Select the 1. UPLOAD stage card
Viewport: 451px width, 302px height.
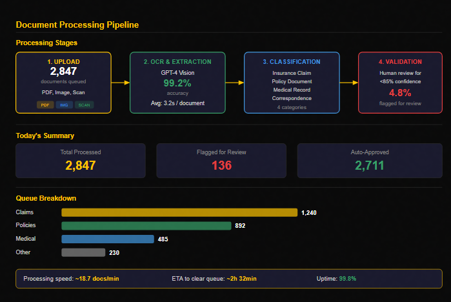[64, 83]
